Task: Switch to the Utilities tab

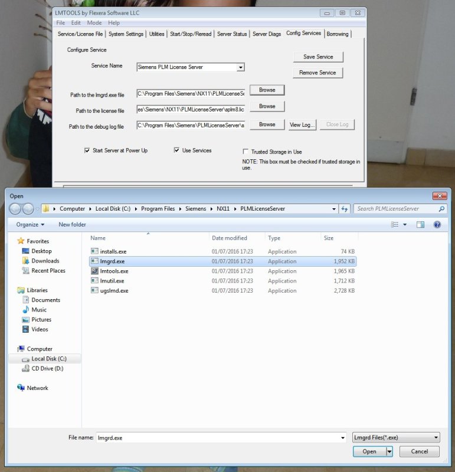Action: pos(156,34)
